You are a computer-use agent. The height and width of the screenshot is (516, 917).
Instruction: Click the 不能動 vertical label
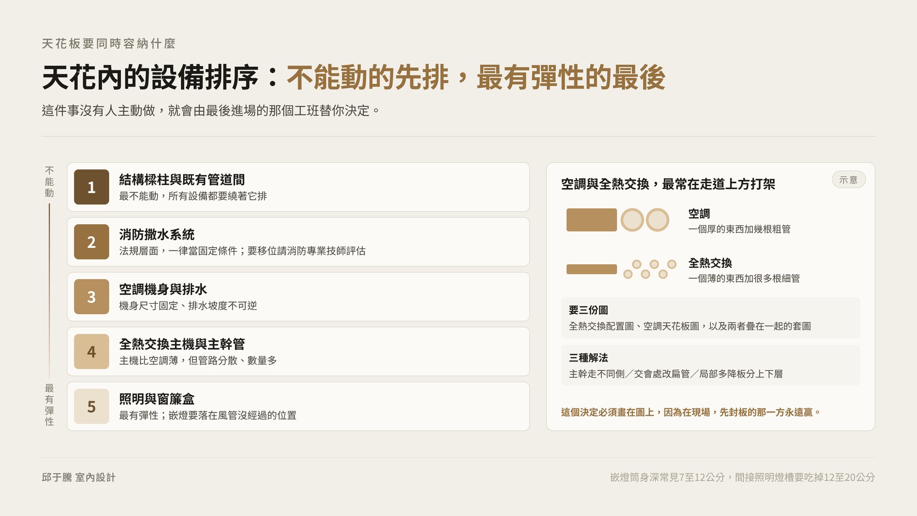coord(49,182)
